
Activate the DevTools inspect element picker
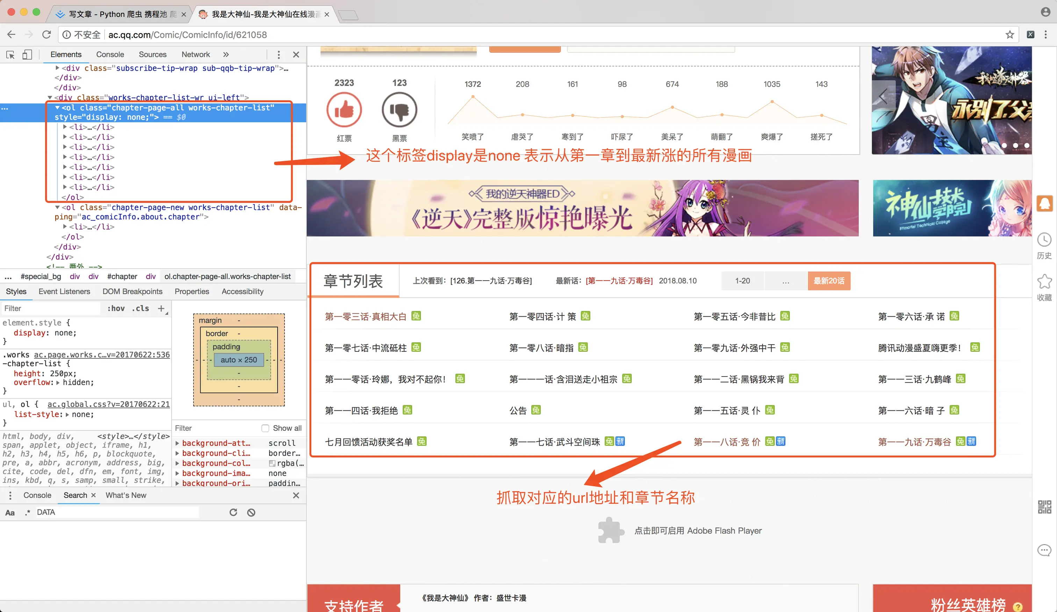coord(10,54)
